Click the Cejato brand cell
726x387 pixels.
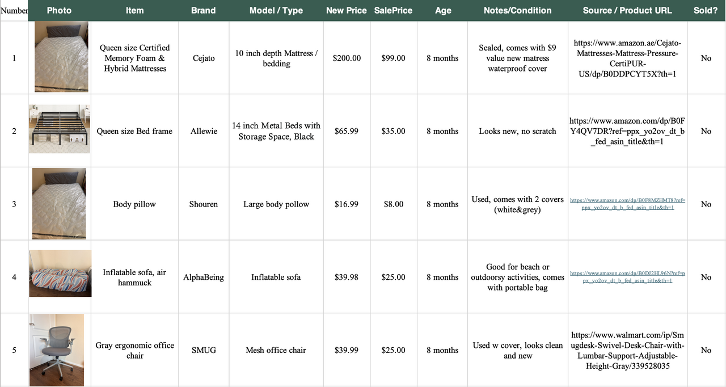pyautogui.click(x=204, y=58)
